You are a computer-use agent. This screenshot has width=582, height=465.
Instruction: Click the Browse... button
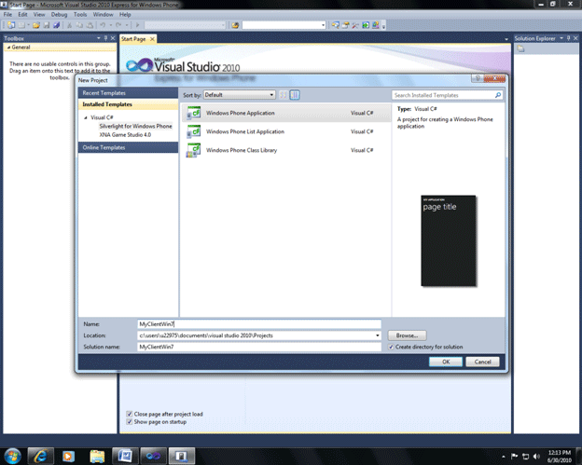pyautogui.click(x=407, y=335)
